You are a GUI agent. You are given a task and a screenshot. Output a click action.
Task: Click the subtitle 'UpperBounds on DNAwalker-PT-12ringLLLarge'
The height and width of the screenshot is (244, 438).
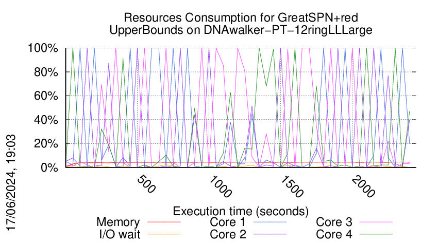241,30
